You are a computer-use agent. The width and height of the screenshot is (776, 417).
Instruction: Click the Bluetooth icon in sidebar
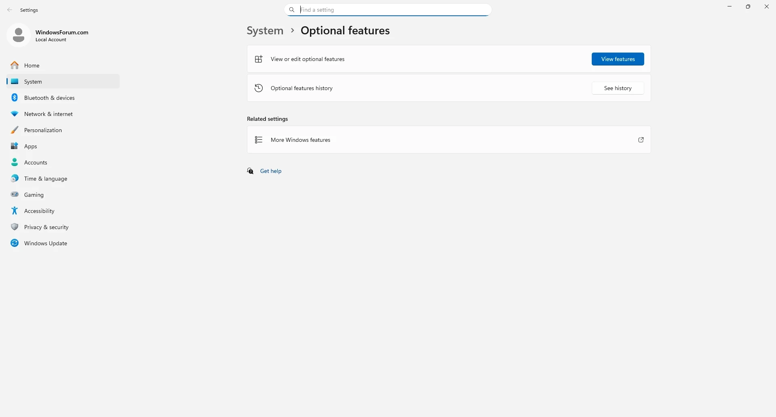pyautogui.click(x=15, y=97)
